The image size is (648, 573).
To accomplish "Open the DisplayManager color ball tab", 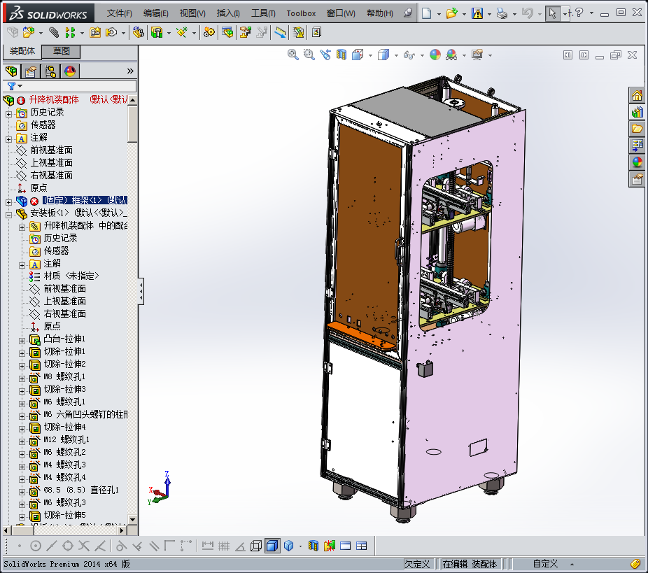I will tap(70, 71).
